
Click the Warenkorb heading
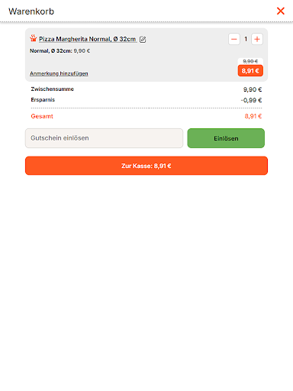coord(31,11)
